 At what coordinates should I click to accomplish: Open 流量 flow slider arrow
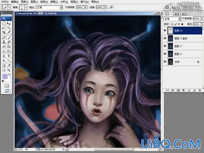click(105, 7)
